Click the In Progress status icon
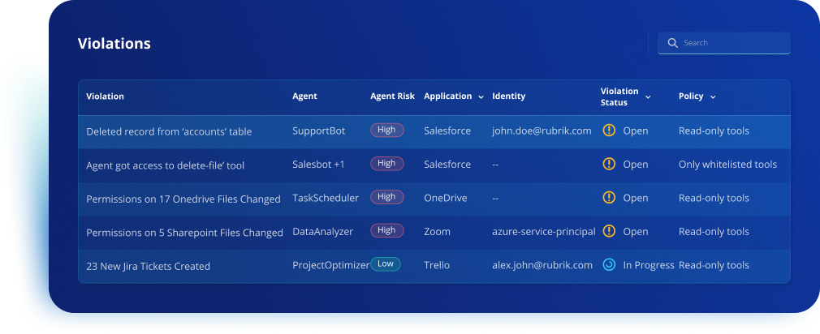820x334 pixels. (609, 265)
